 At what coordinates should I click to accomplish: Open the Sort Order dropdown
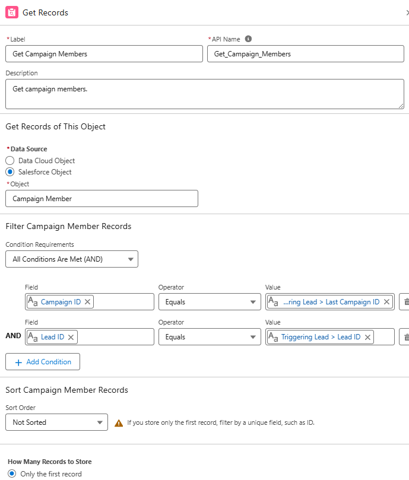click(56, 422)
